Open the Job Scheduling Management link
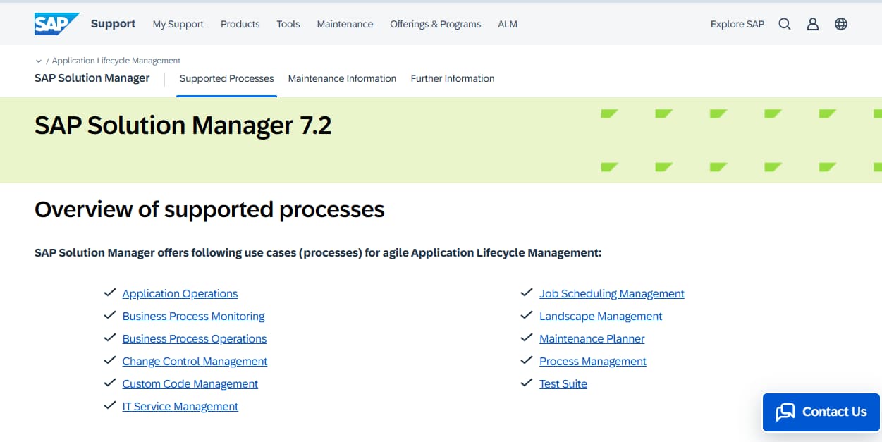 pos(611,294)
